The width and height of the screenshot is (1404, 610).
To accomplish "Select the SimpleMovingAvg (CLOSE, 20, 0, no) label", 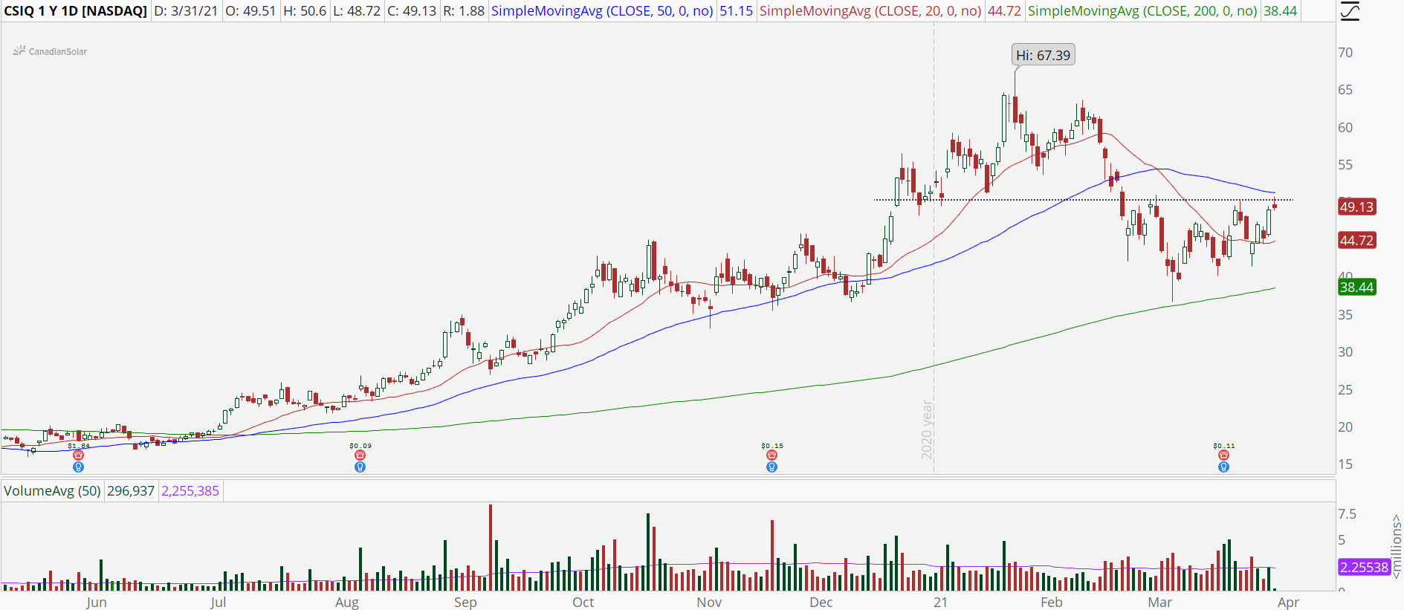I will [x=870, y=11].
